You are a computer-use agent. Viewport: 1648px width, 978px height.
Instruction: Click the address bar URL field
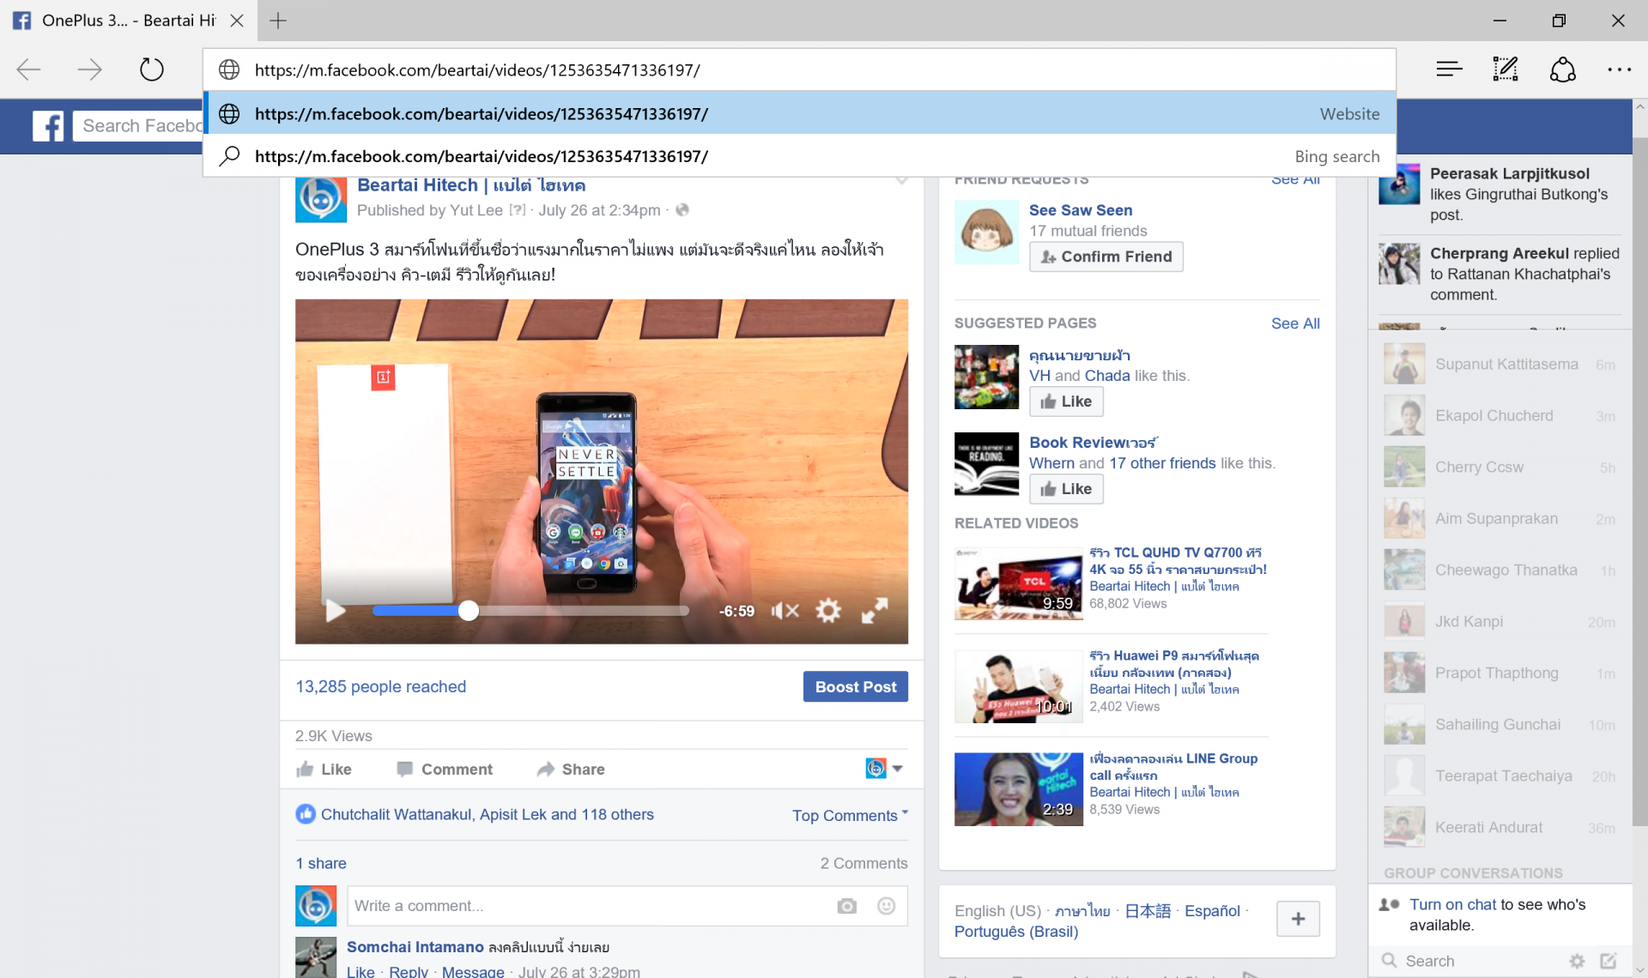(799, 69)
